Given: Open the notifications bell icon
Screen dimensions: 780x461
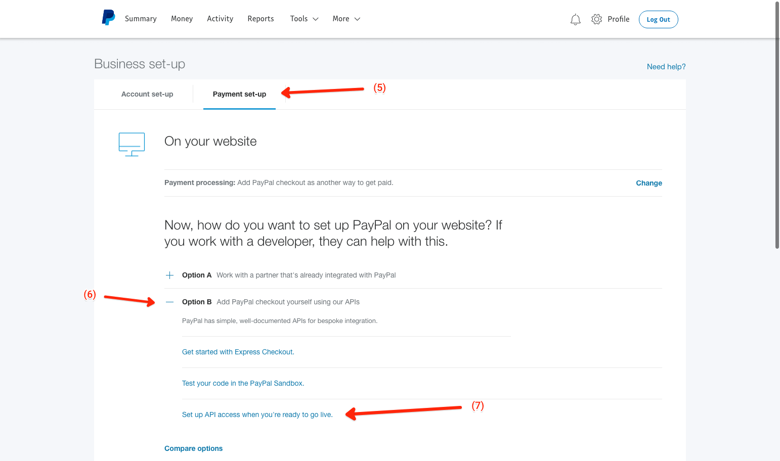Looking at the screenshot, I should point(576,19).
